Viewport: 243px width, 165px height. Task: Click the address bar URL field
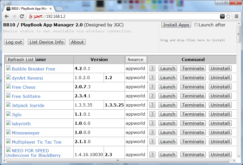(x=124, y=16)
